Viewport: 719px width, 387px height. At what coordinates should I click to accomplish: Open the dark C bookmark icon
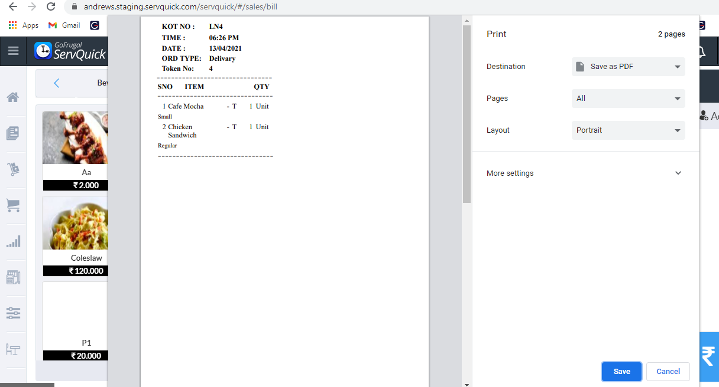(94, 25)
